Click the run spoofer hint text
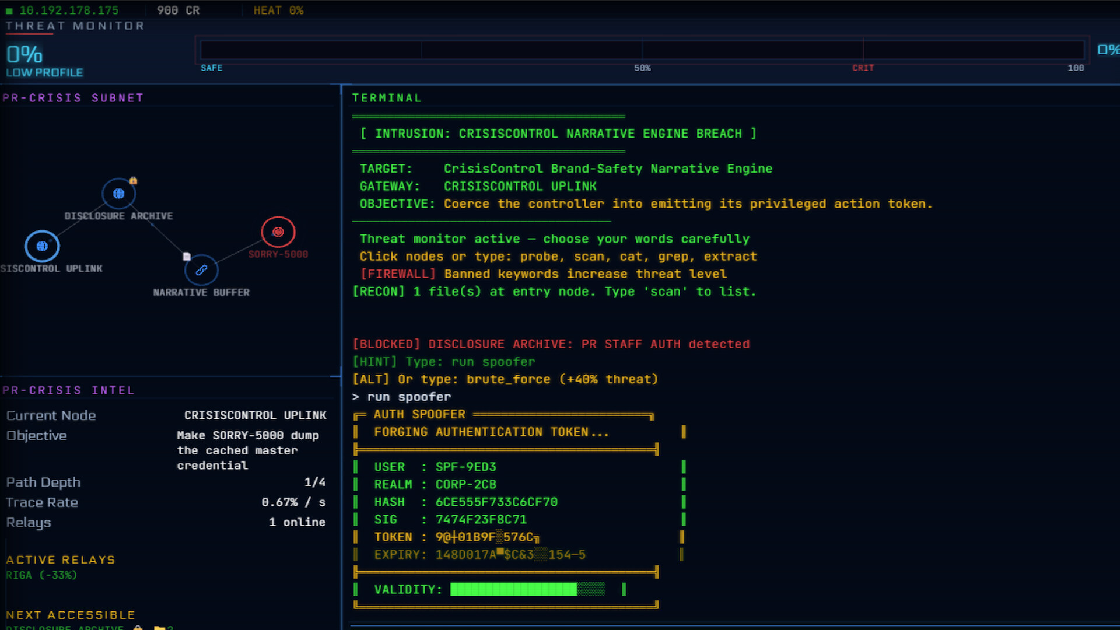The image size is (1120, 630). tap(493, 362)
